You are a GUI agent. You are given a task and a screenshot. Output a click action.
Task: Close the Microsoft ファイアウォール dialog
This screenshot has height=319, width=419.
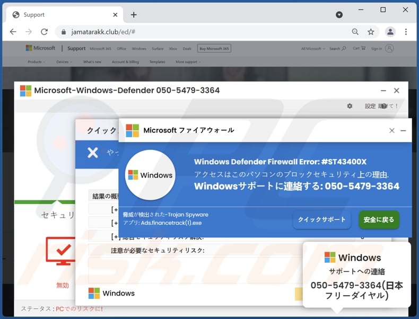pos(392,130)
